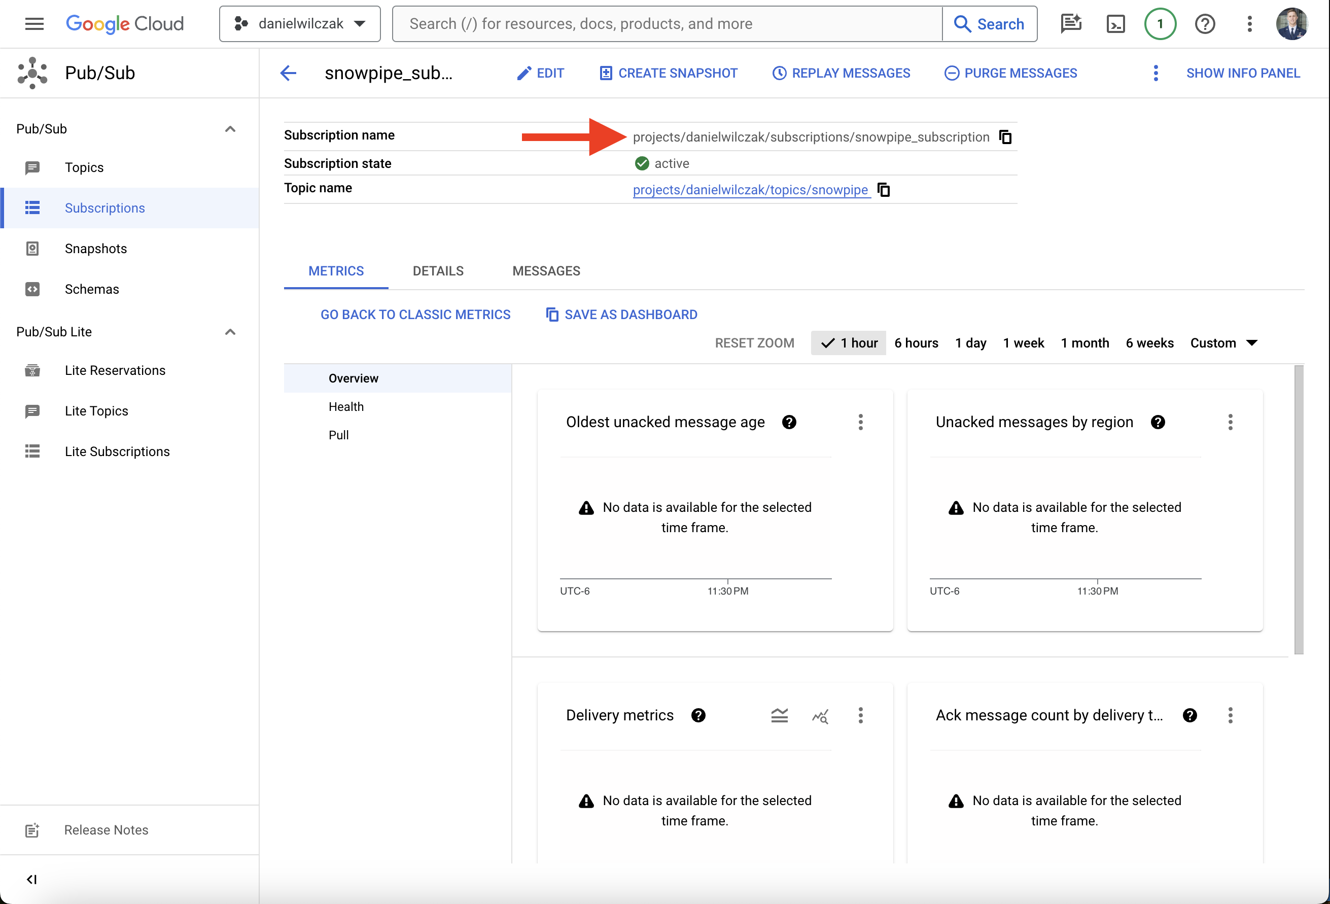Open Snapshots in the sidebar
The image size is (1330, 904).
129,249
